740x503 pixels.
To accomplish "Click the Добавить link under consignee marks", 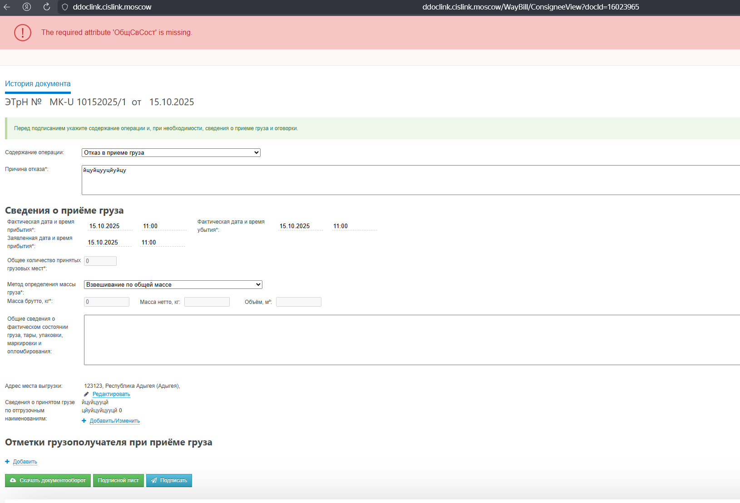I will click(x=25, y=462).
